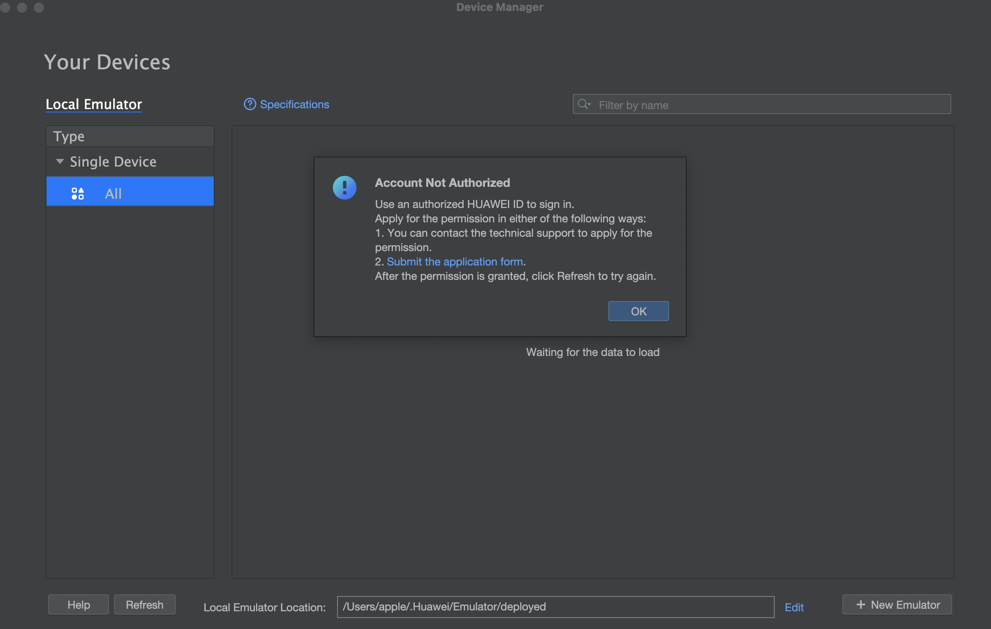The height and width of the screenshot is (629, 991).
Task: Click the Device Manager window title
Action: click(500, 7)
